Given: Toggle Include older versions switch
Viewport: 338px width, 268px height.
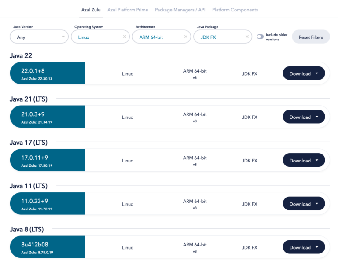Looking at the screenshot, I should [x=260, y=37].
